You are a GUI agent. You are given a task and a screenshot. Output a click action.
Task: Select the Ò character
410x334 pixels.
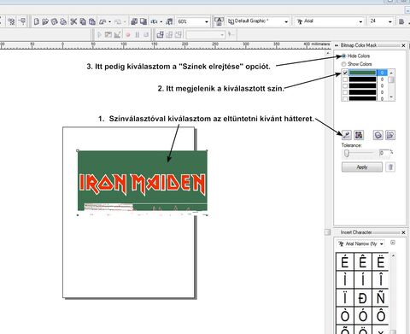345,316
